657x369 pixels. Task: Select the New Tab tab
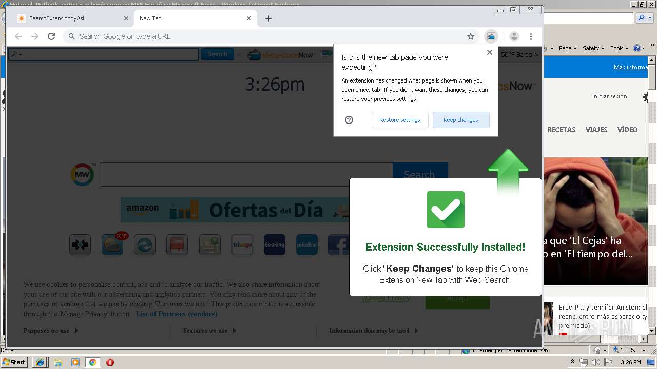click(x=195, y=18)
